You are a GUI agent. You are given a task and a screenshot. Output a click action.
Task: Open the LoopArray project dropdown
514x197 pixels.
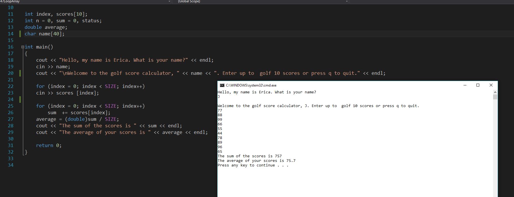pos(169,2)
